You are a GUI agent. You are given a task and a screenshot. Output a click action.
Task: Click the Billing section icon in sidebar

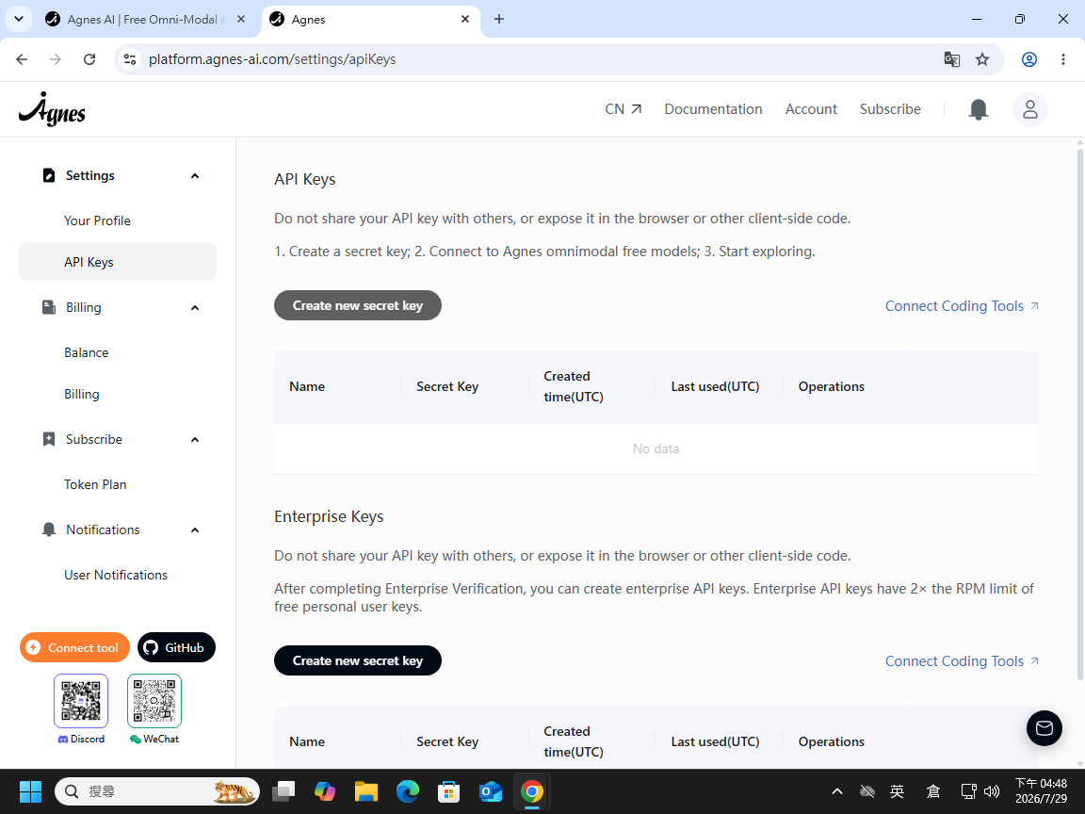48,307
